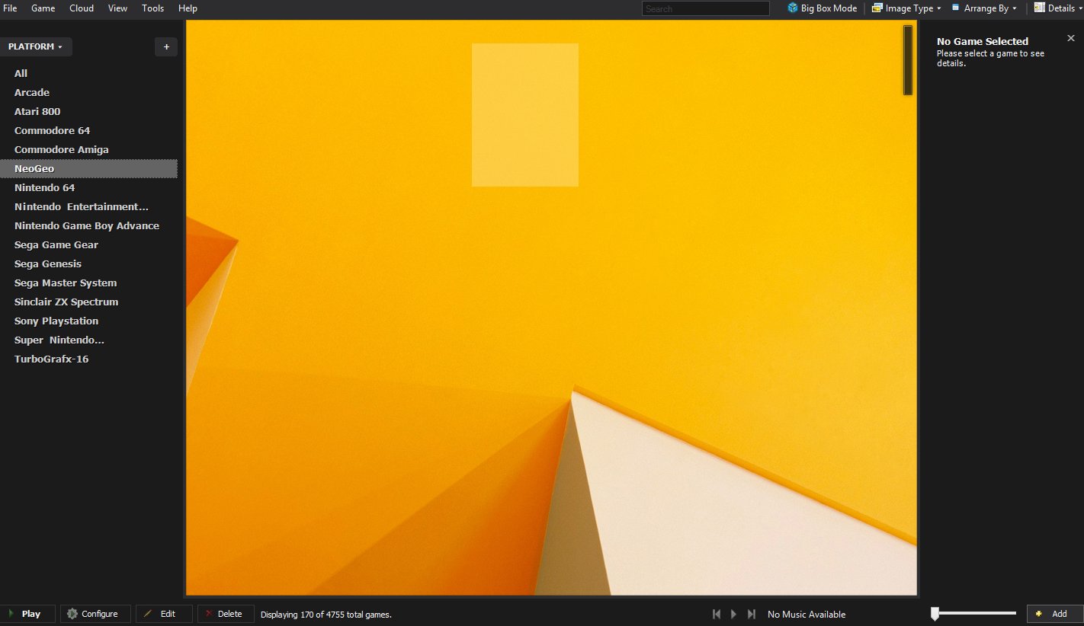The image size is (1084, 626).
Task: Click the image size zoom slider
Action: pos(974,613)
